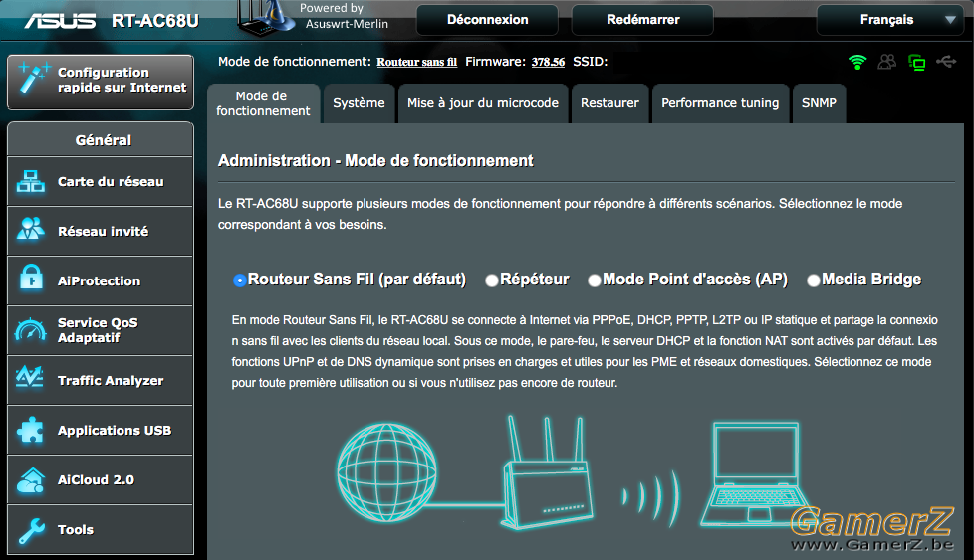The height and width of the screenshot is (560, 974).
Task: Follow the firmware version 378.56 link
Action: point(548,62)
